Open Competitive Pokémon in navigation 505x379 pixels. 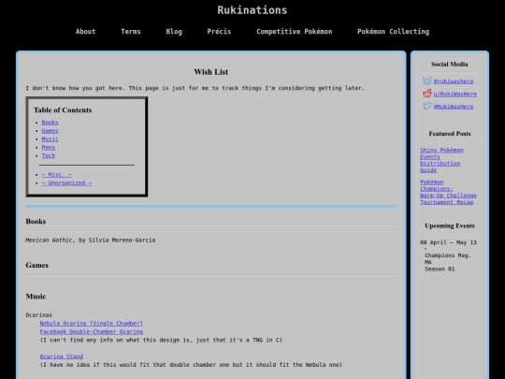[295, 32]
